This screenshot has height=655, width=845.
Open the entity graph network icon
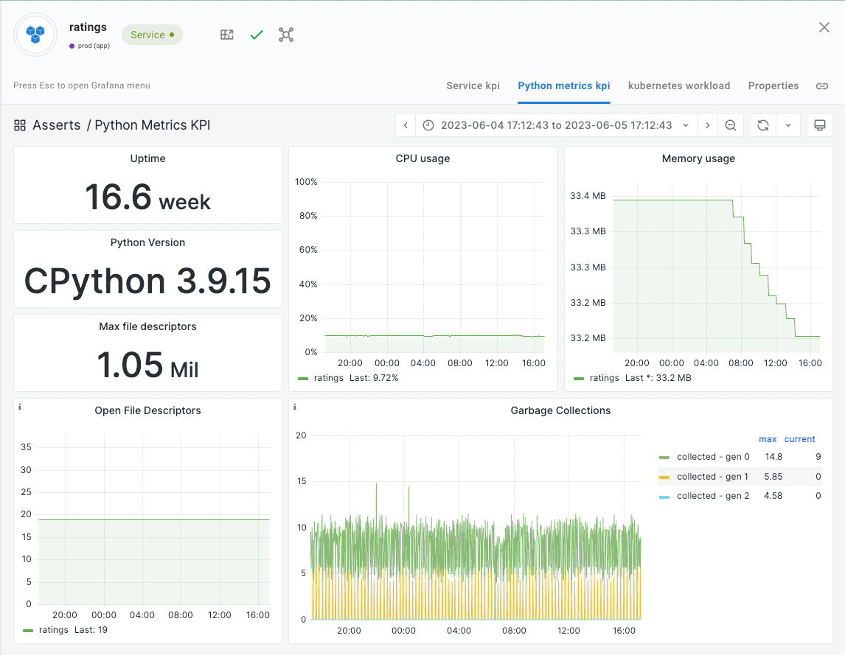pyautogui.click(x=286, y=35)
